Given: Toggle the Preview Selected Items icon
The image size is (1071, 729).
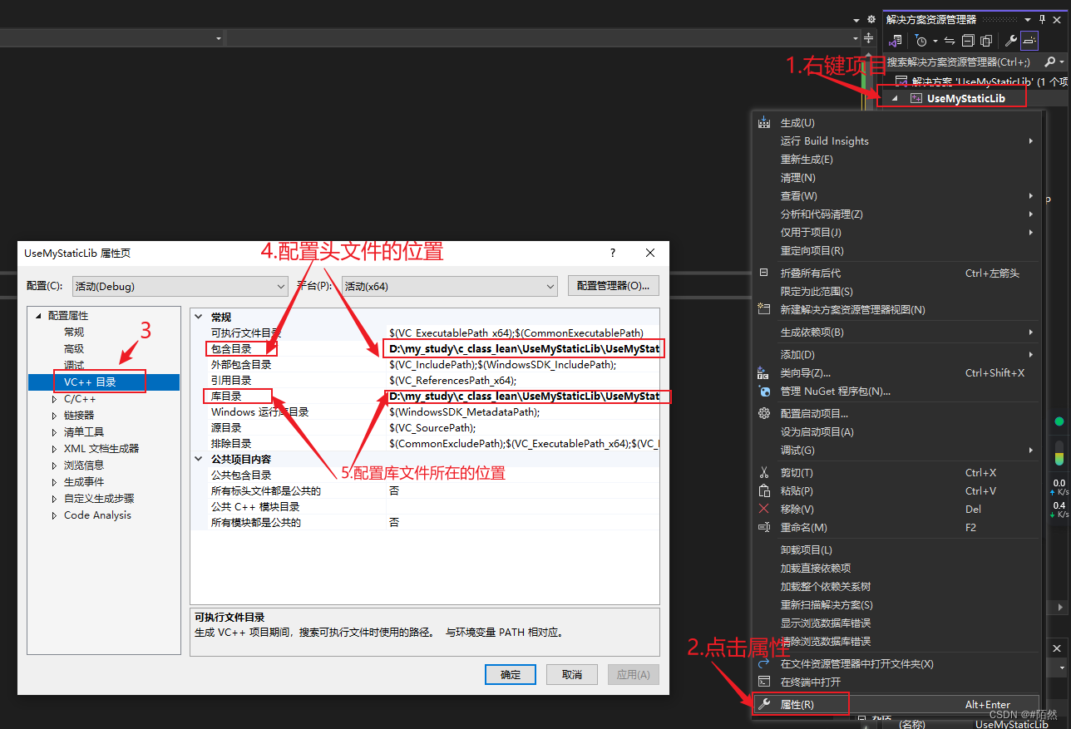Looking at the screenshot, I should click(1029, 41).
